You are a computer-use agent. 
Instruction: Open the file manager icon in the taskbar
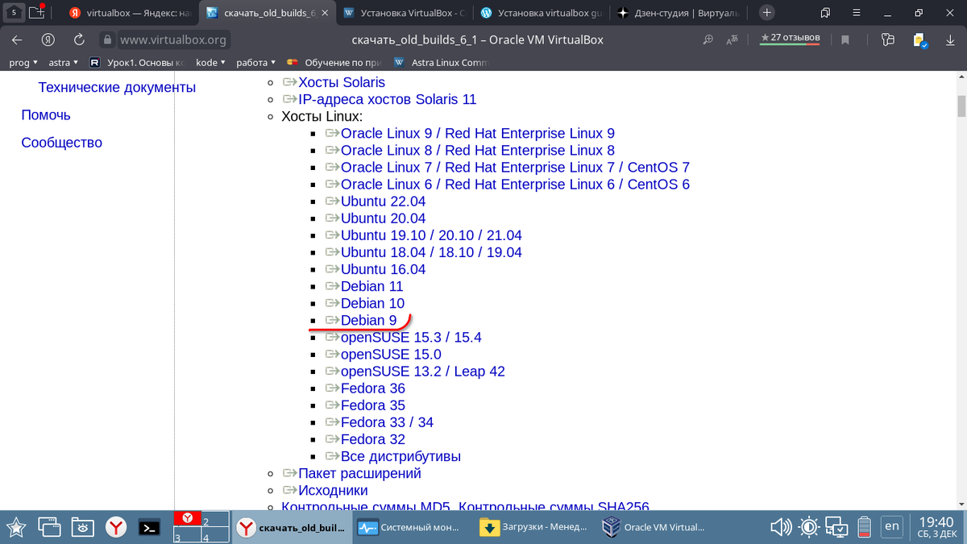pos(82,528)
